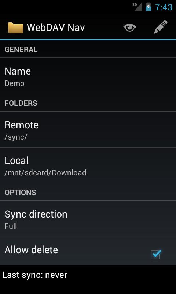176x294 pixels.
Task: Open the Local folder setting
Action: pos(88,165)
